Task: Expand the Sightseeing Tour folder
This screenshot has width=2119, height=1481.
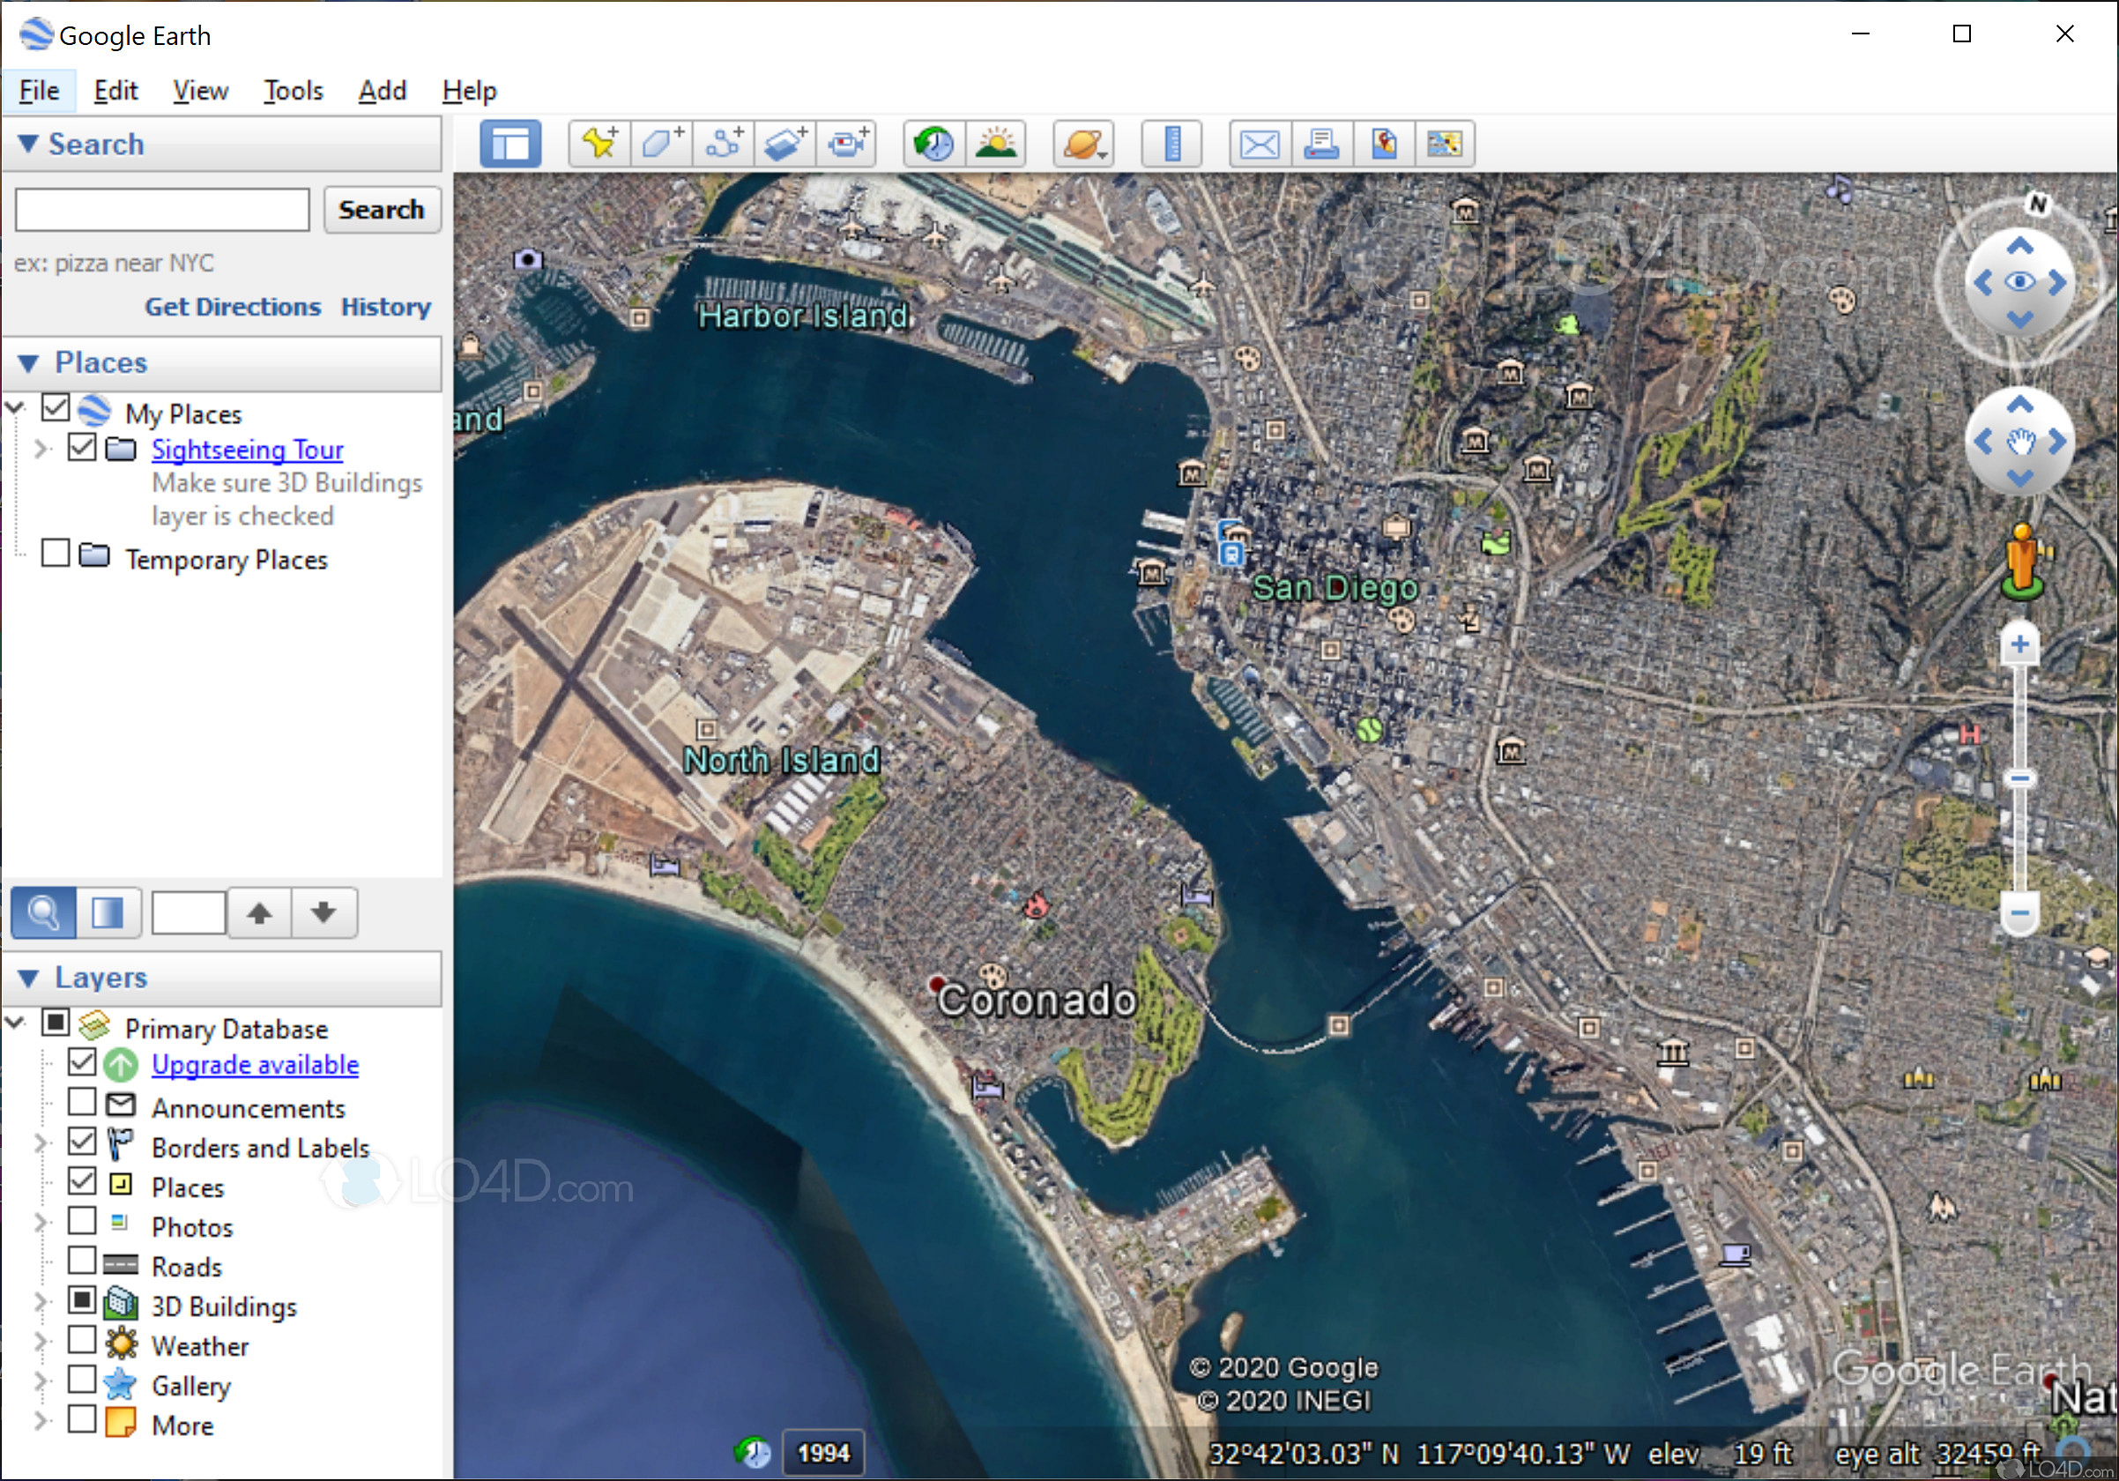Action: tap(40, 449)
